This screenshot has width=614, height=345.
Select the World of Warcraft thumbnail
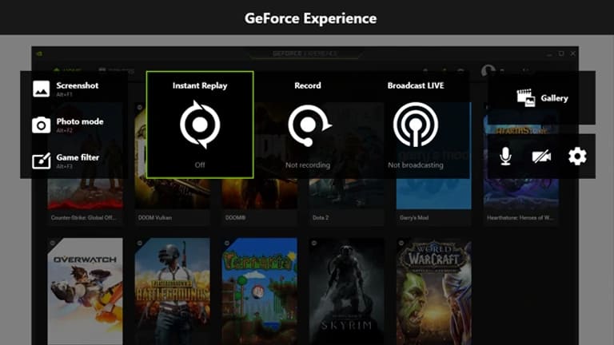[434, 291]
